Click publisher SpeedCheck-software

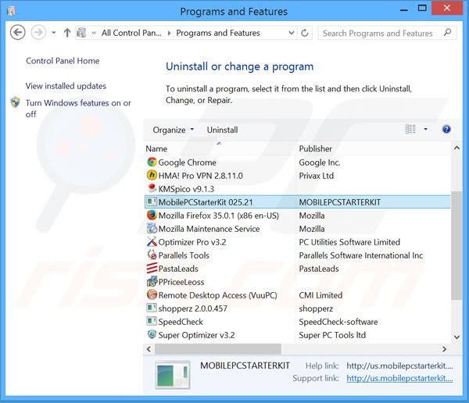click(x=338, y=322)
